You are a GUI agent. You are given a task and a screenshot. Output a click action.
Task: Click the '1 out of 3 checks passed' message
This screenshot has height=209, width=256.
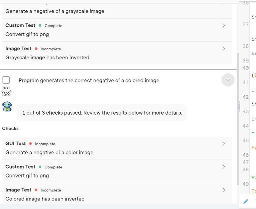pyautogui.click(x=102, y=113)
